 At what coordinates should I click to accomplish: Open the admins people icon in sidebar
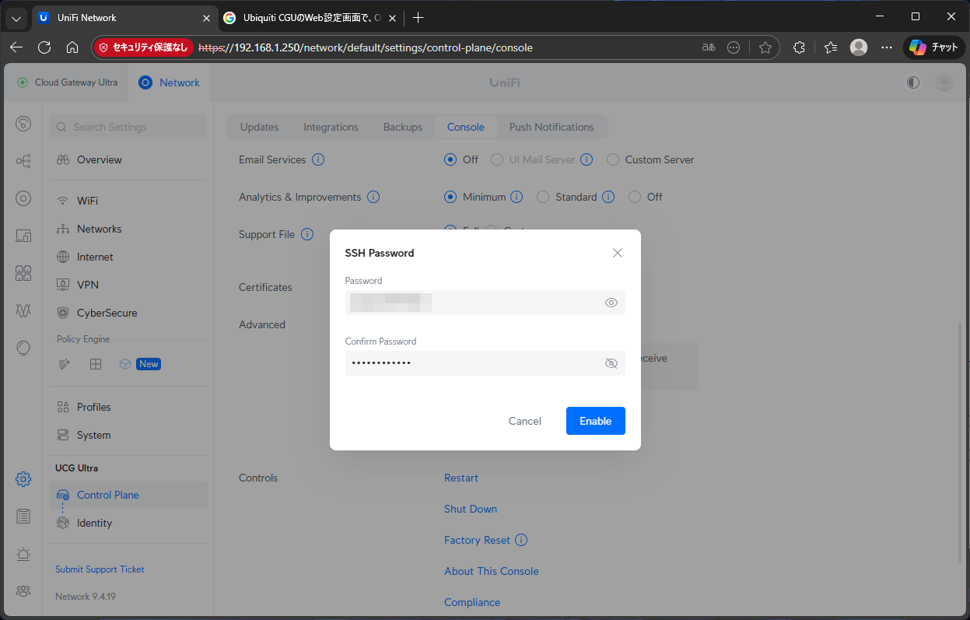pos(23,591)
